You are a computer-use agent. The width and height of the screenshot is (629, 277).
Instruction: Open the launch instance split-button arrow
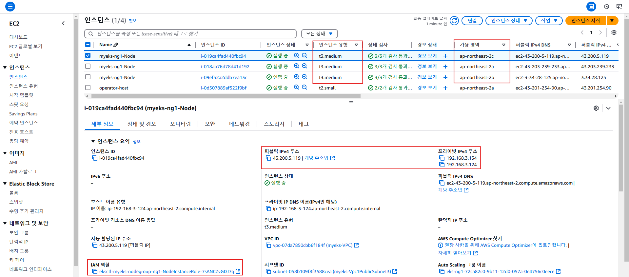[x=612, y=21]
